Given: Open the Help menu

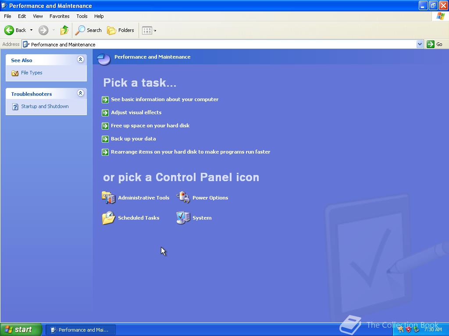Looking at the screenshot, I should pos(99,16).
